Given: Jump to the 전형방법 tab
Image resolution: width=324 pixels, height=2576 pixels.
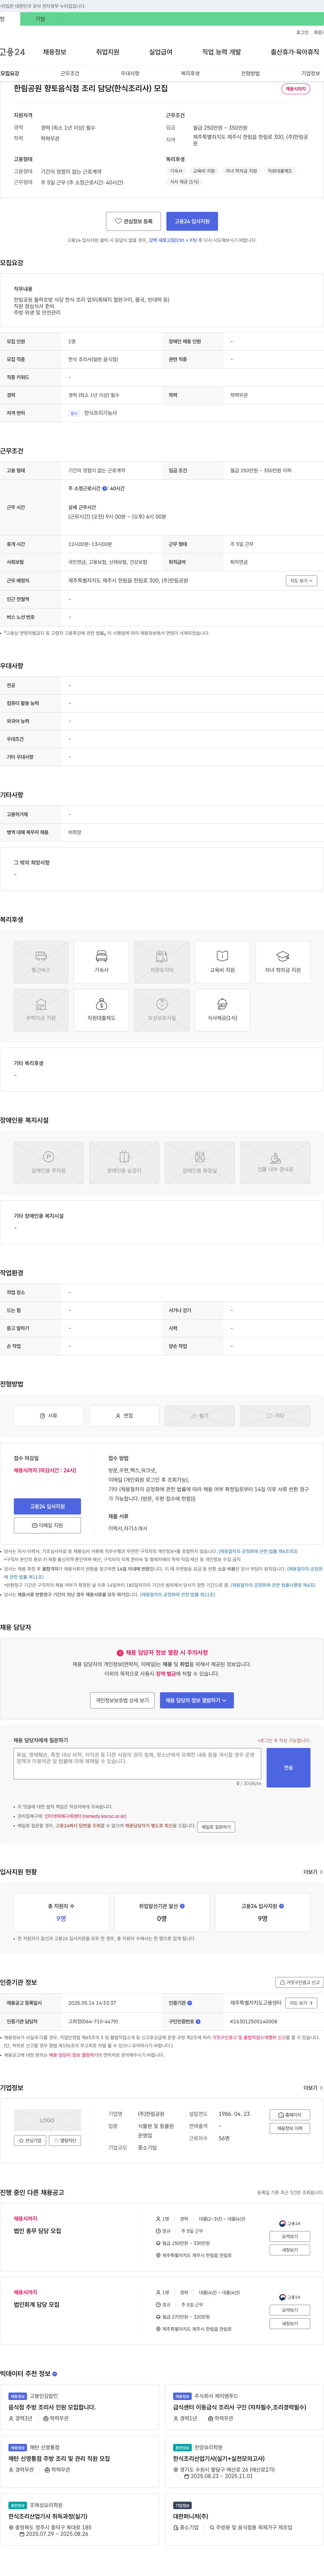Looking at the screenshot, I should pos(250,73).
